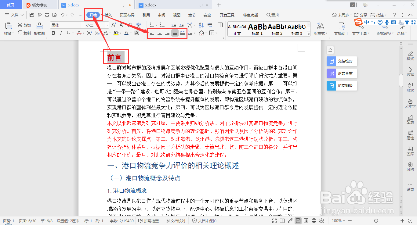Click the 图表 icon on the right sidebar
Screen dimensions: 417x225
tap(410, 119)
